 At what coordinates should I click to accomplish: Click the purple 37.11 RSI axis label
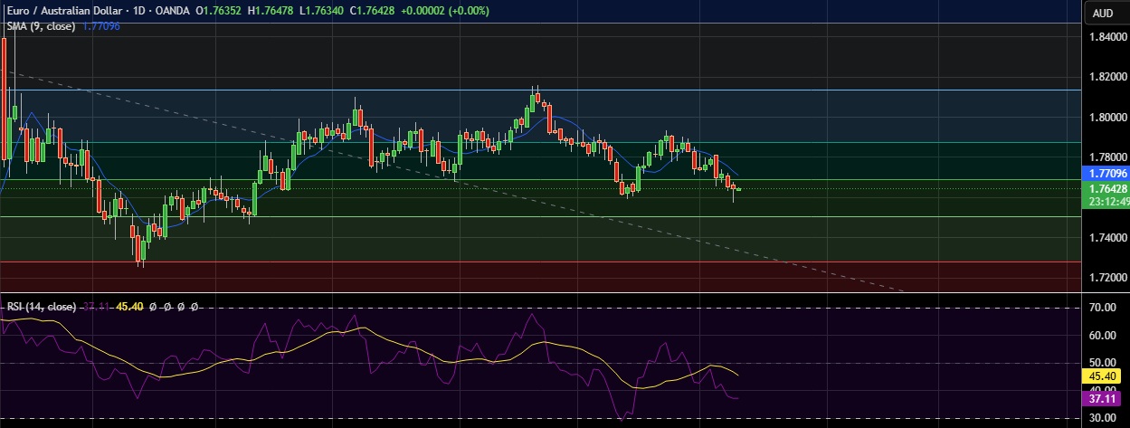[1106, 398]
